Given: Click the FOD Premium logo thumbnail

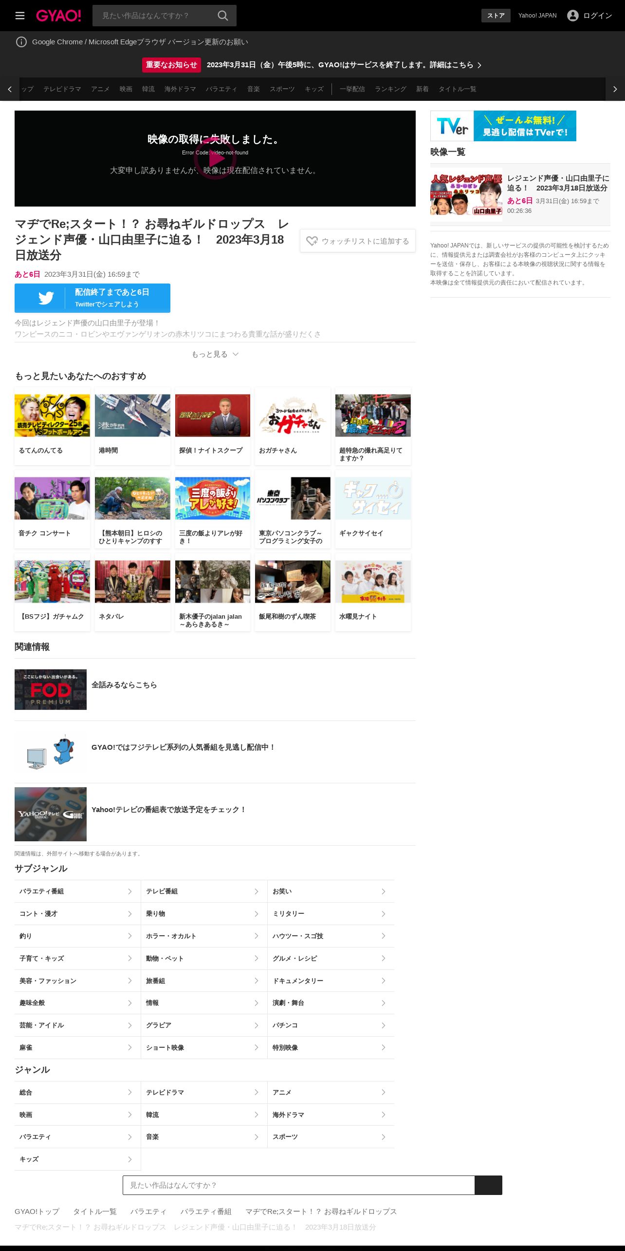Looking at the screenshot, I should [x=51, y=689].
